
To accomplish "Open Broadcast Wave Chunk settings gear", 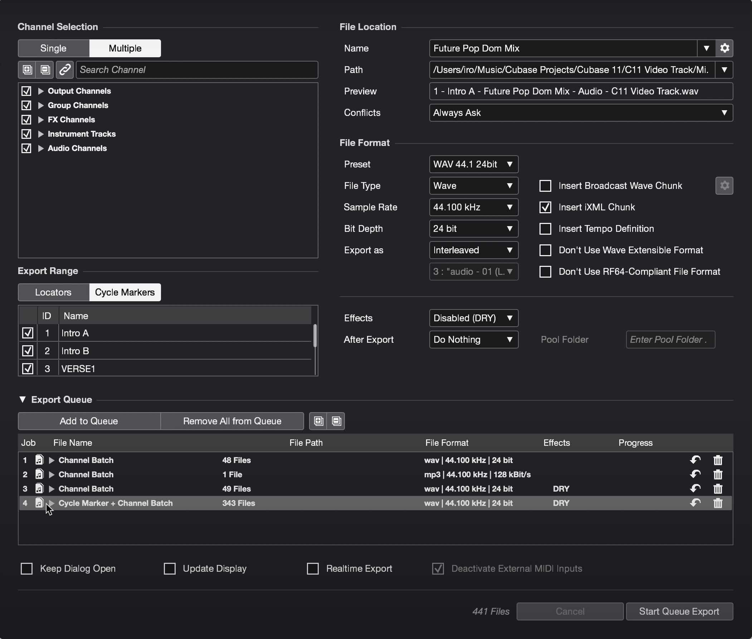I will click(x=724, y=185).
